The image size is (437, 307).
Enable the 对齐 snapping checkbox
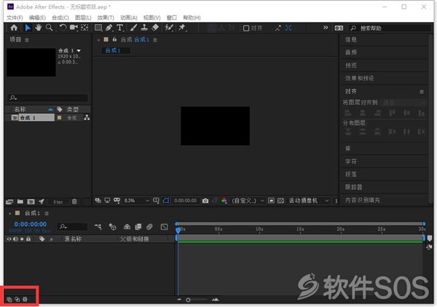[246, 28]
